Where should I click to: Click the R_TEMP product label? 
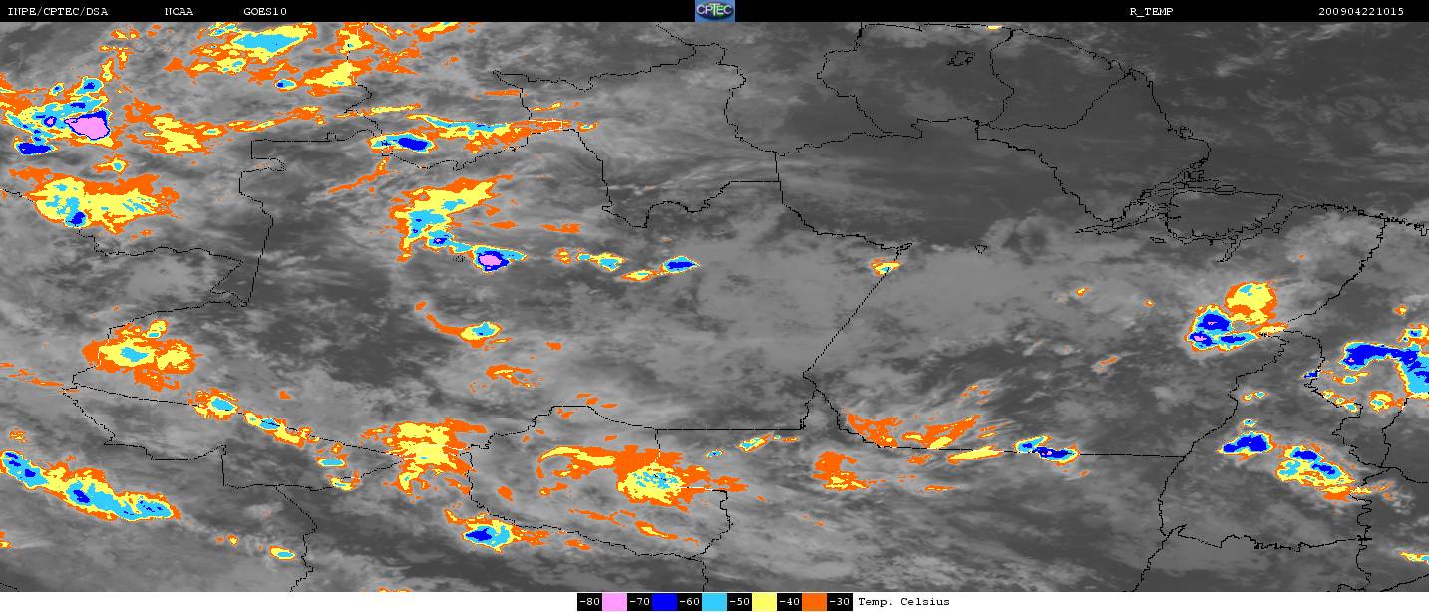click(1151, 11)
